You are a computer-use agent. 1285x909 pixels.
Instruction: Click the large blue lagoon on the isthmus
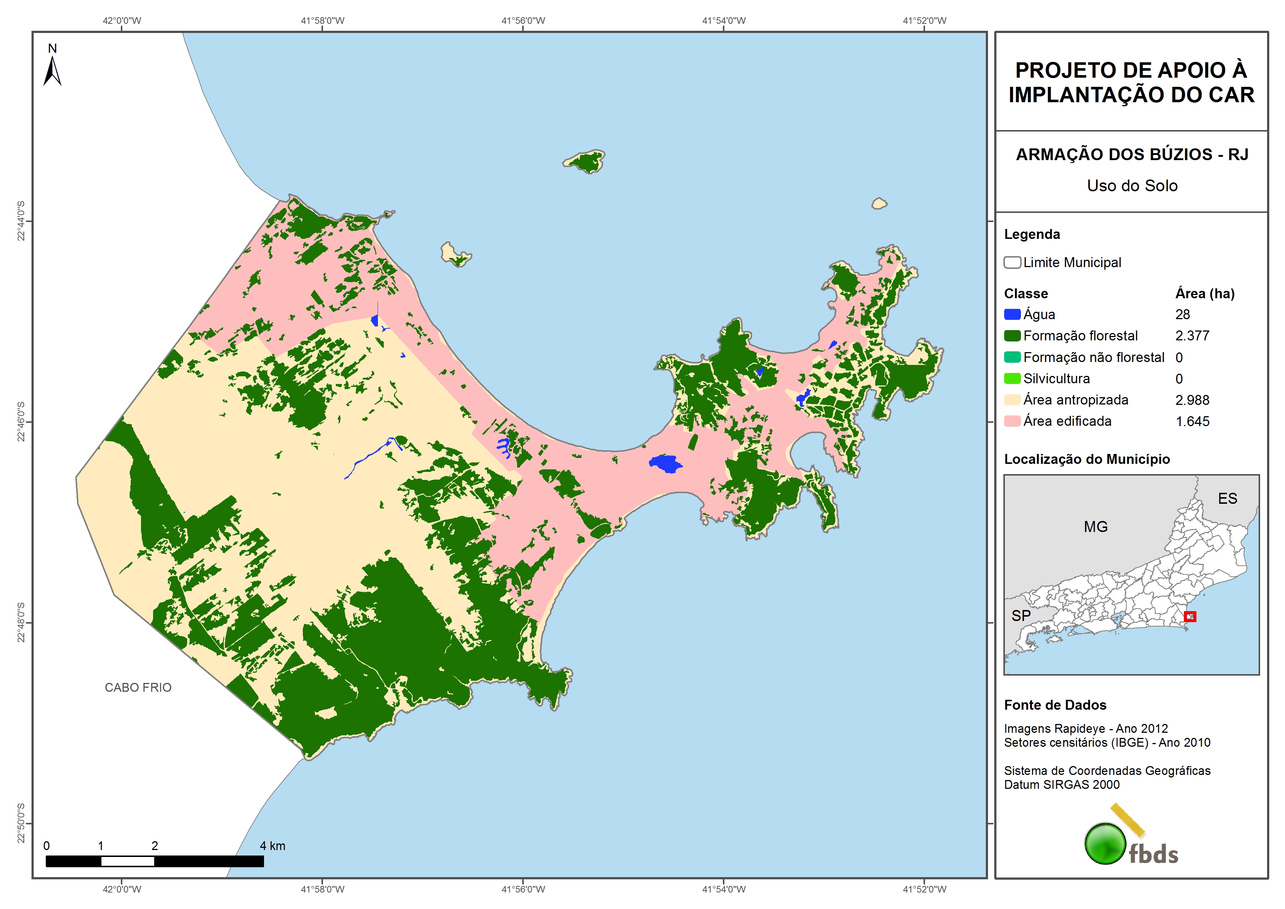[x=665, y=464]
